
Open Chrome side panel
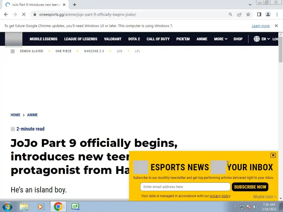point(259,14)
